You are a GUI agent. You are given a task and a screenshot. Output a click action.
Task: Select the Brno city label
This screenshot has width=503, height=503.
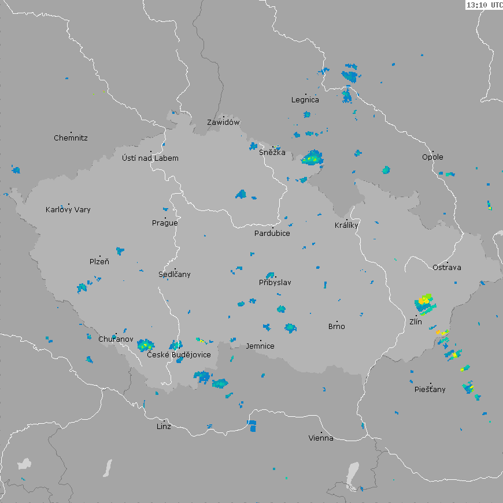pyautogui.click(x=336, y=327)
